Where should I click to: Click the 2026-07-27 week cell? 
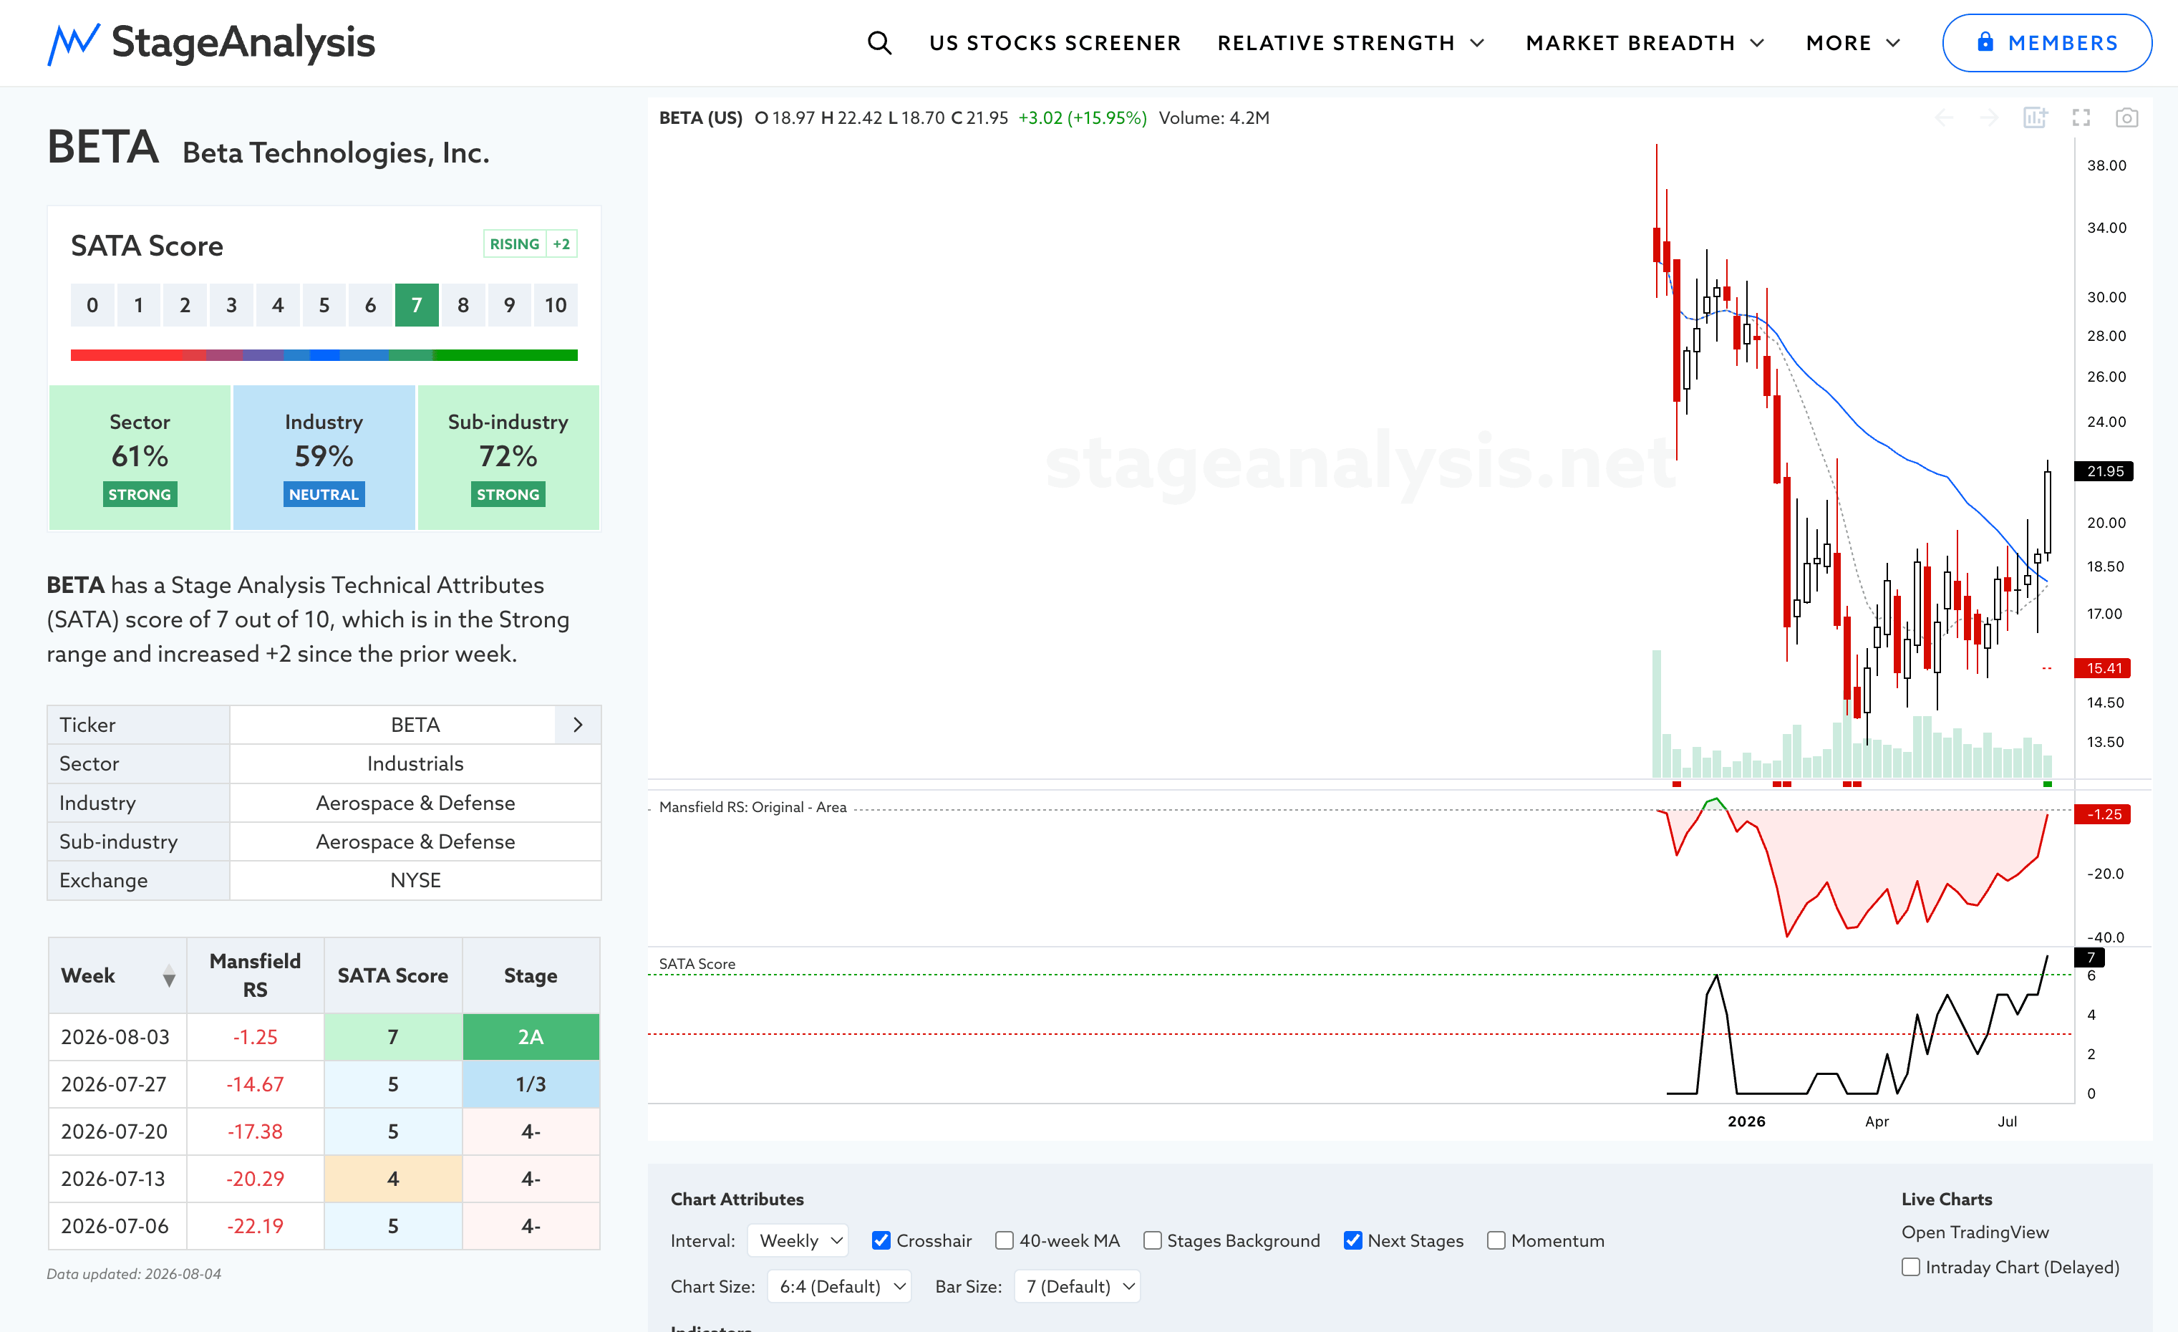pyautogui.click(x=117, y=1084)
